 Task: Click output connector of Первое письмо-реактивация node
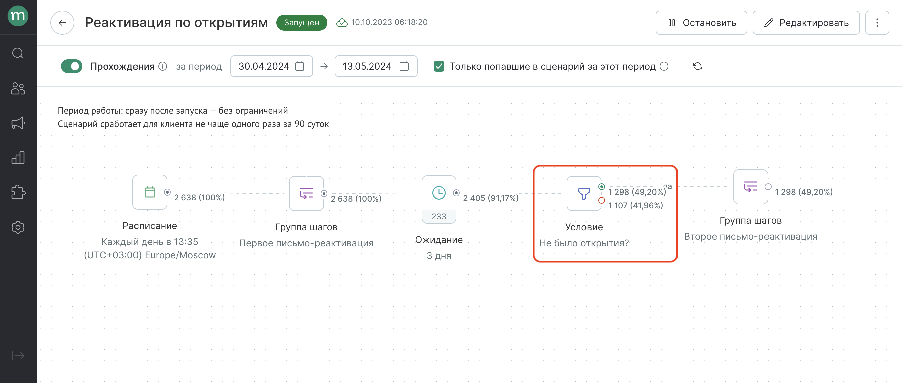pos(324,194)
